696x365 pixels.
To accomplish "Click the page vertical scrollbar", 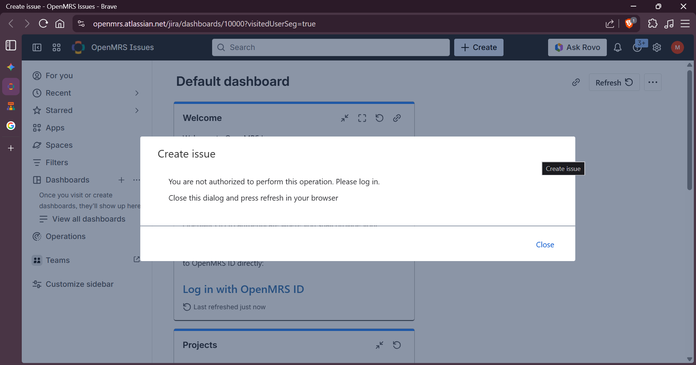I will [689, 130].
